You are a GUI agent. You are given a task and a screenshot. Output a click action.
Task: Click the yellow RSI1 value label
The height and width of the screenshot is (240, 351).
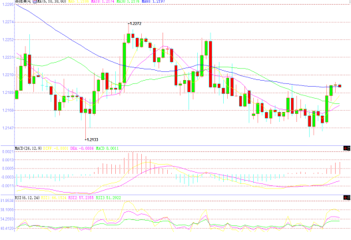[54, 197]
